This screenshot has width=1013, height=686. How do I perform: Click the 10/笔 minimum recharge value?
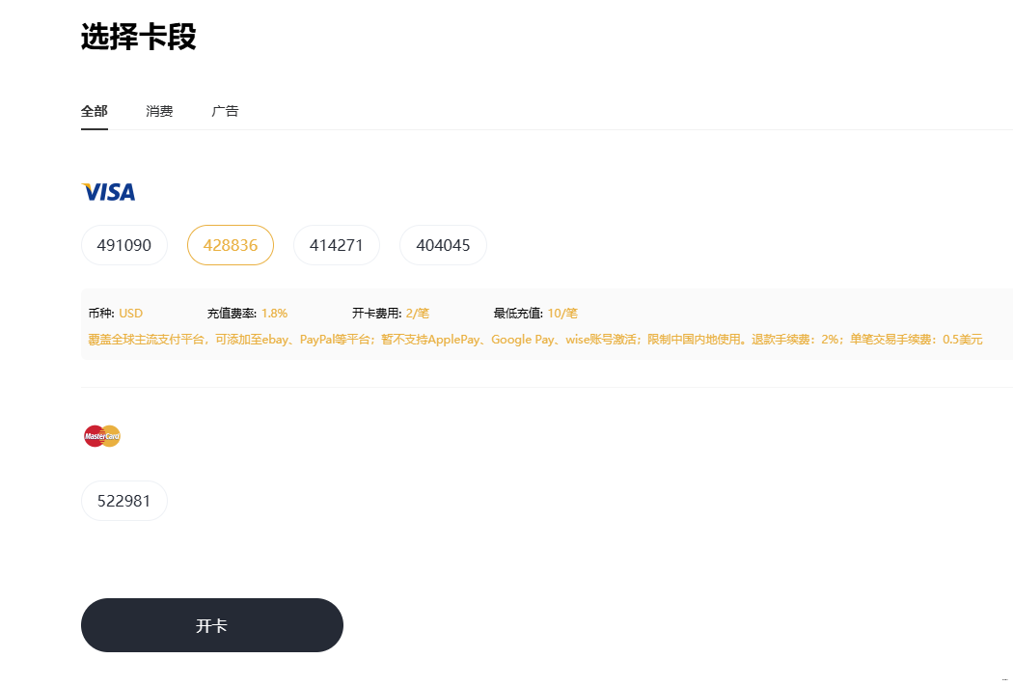click(562, 314)
